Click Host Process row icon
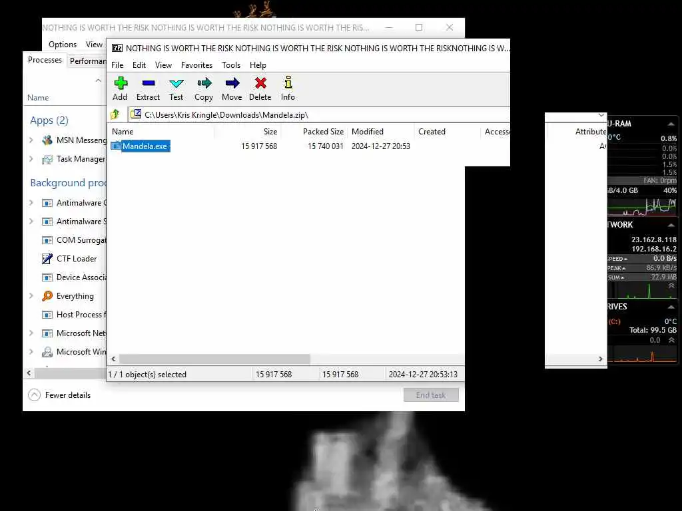The height and width of the screenshot is (511, 682). point(47,315)
